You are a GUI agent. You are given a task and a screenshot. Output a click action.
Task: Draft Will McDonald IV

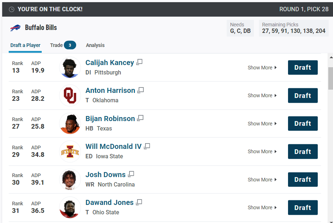[303, 151]
